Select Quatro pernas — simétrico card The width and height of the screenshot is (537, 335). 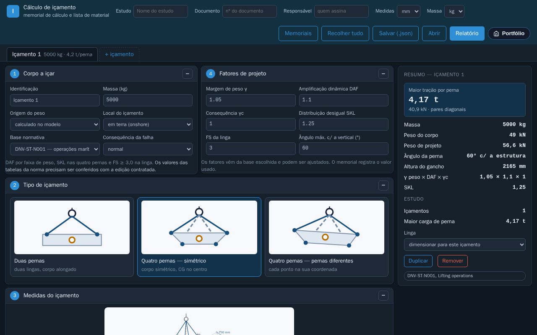[199, 237]
